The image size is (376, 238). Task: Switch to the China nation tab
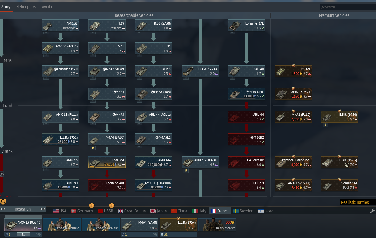[179, 211]
